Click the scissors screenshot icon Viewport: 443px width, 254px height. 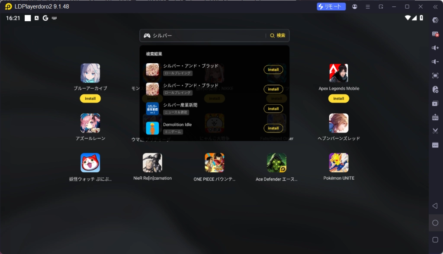(435, 131)
